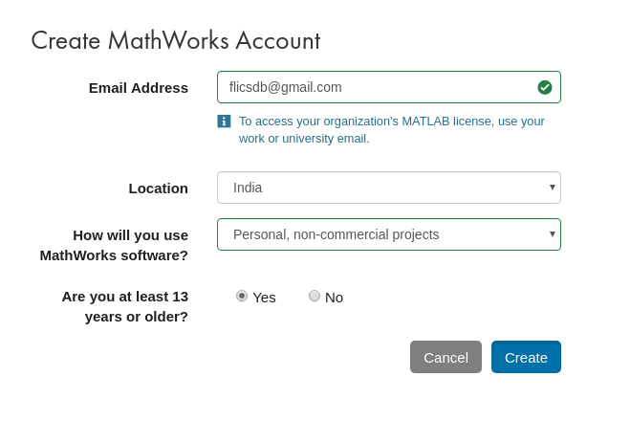The image size is (630, 421).
Task: Click the blue info icon
Action: point(224,121)
